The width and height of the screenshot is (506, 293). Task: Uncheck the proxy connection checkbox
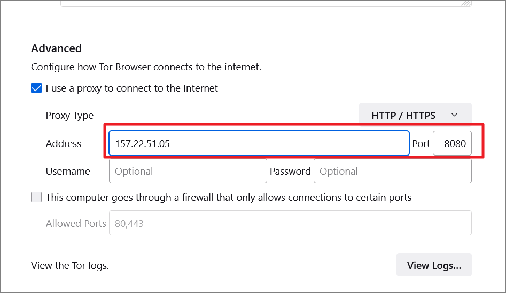[x=36, y=88]
